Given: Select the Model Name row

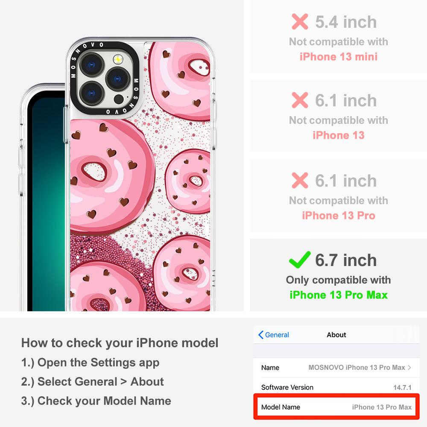Looking at the screenshot, I should pyautogui.click(x=336, y=407).
